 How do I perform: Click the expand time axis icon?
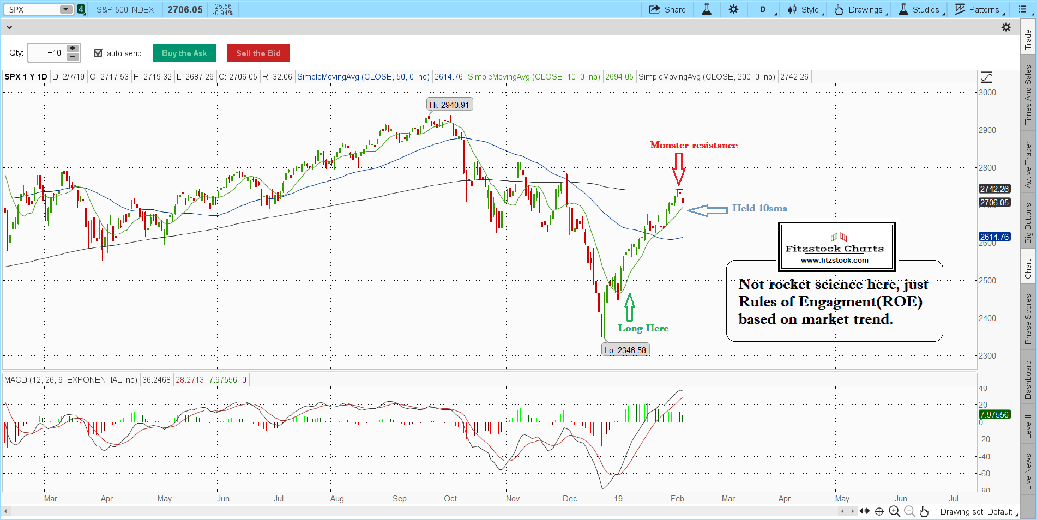pos(865,511)
